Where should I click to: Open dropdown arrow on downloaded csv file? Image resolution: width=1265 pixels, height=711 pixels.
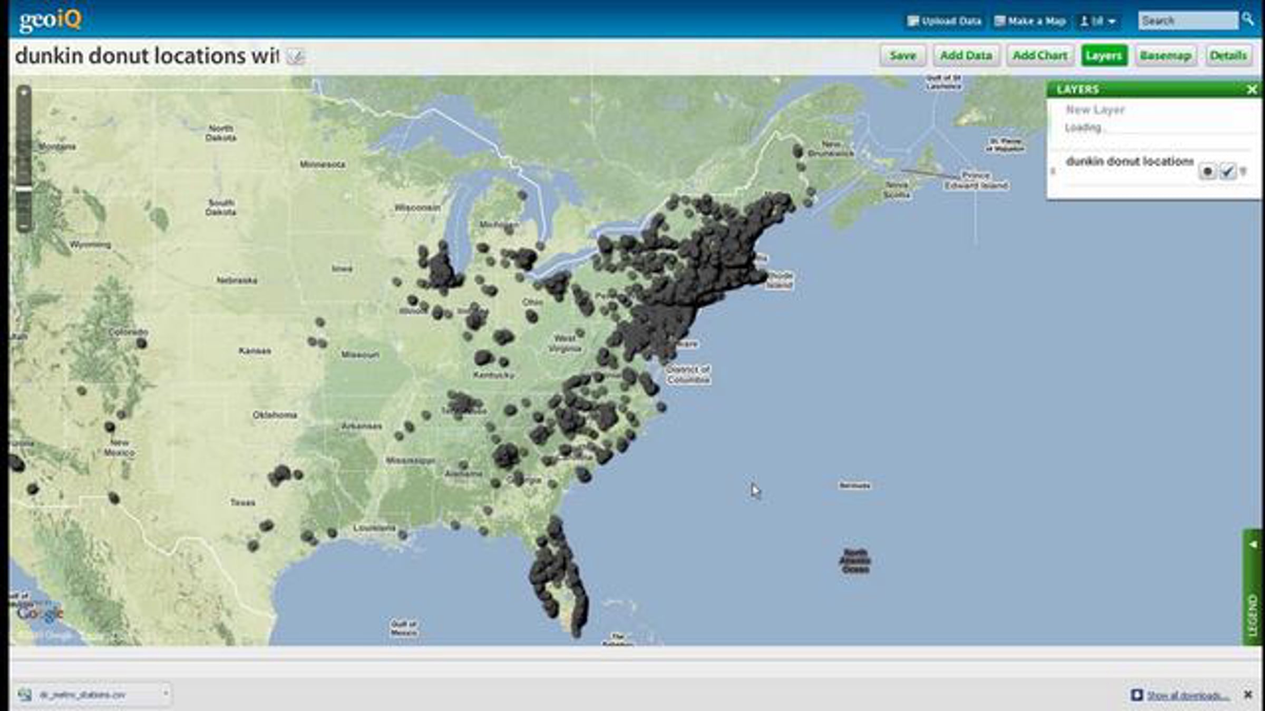point(166,694)
